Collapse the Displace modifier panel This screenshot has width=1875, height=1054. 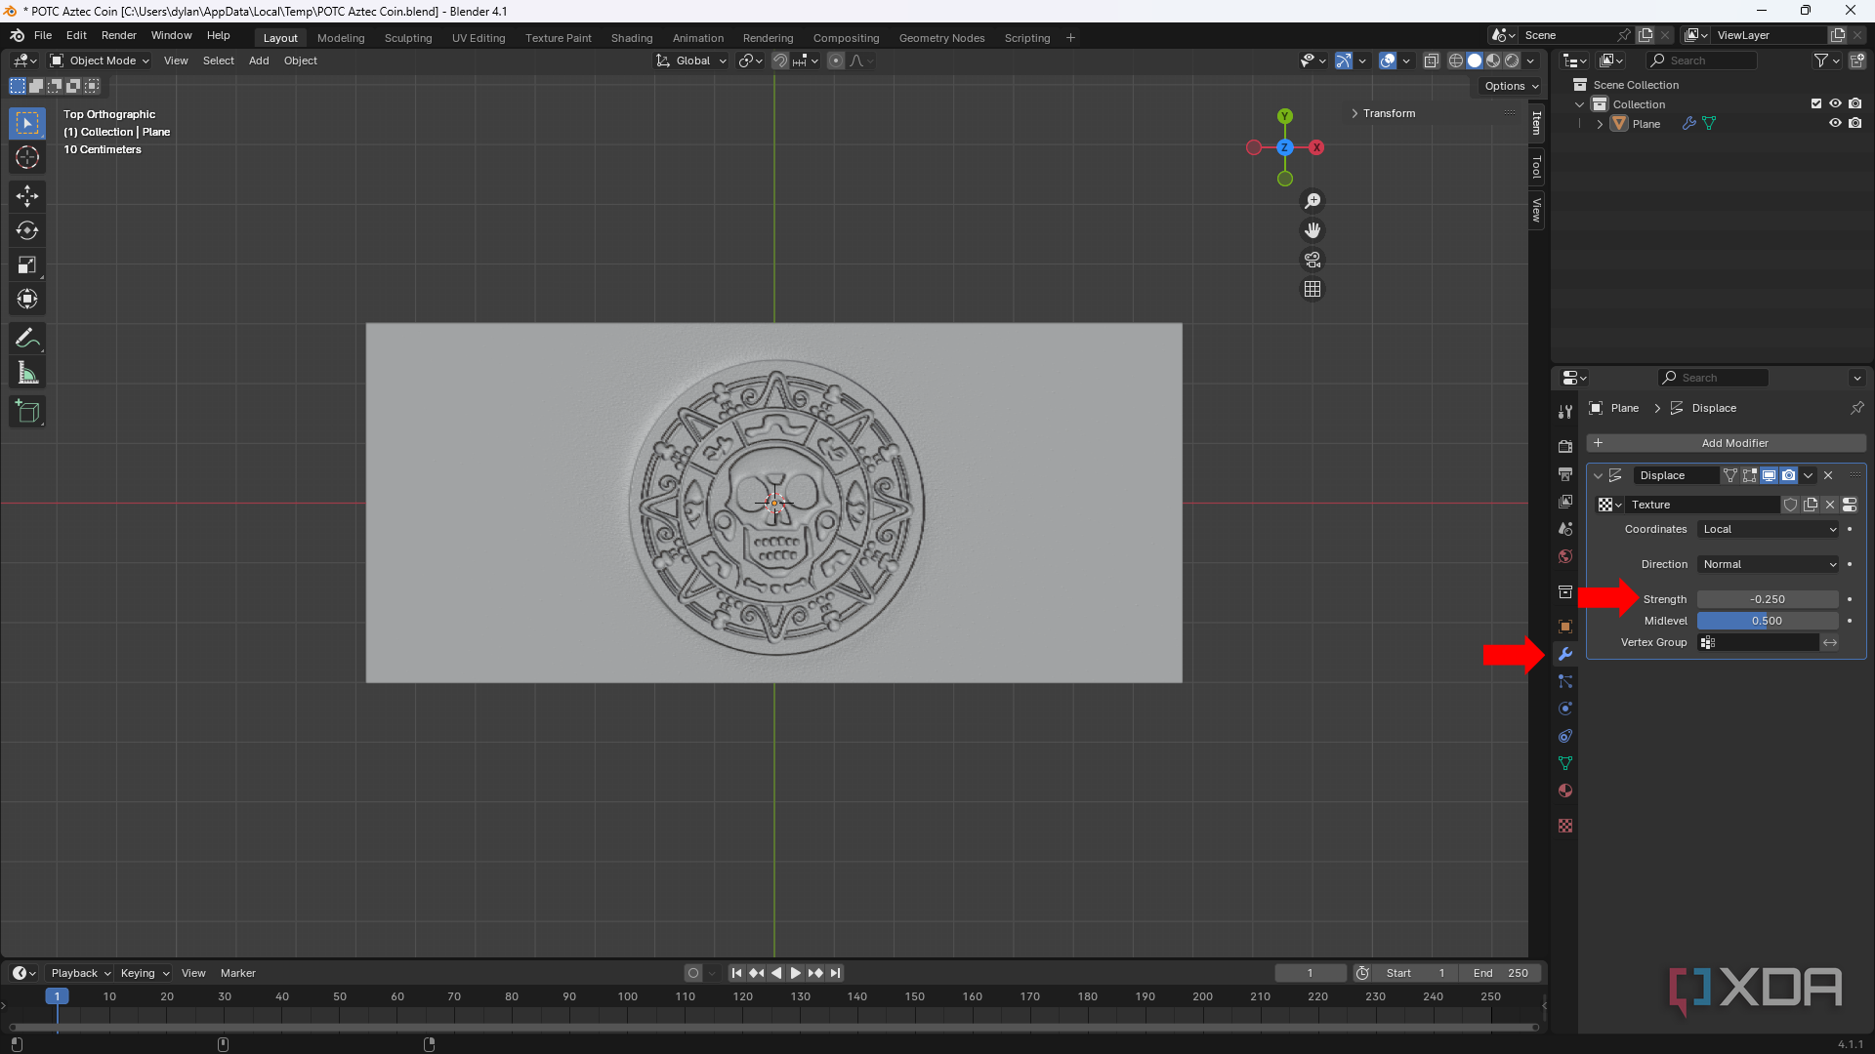(x=1599, y=475)
